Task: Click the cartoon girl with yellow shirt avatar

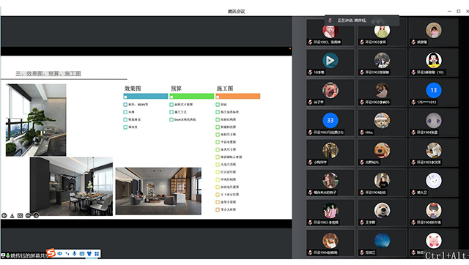Action: tap(433, 60)
